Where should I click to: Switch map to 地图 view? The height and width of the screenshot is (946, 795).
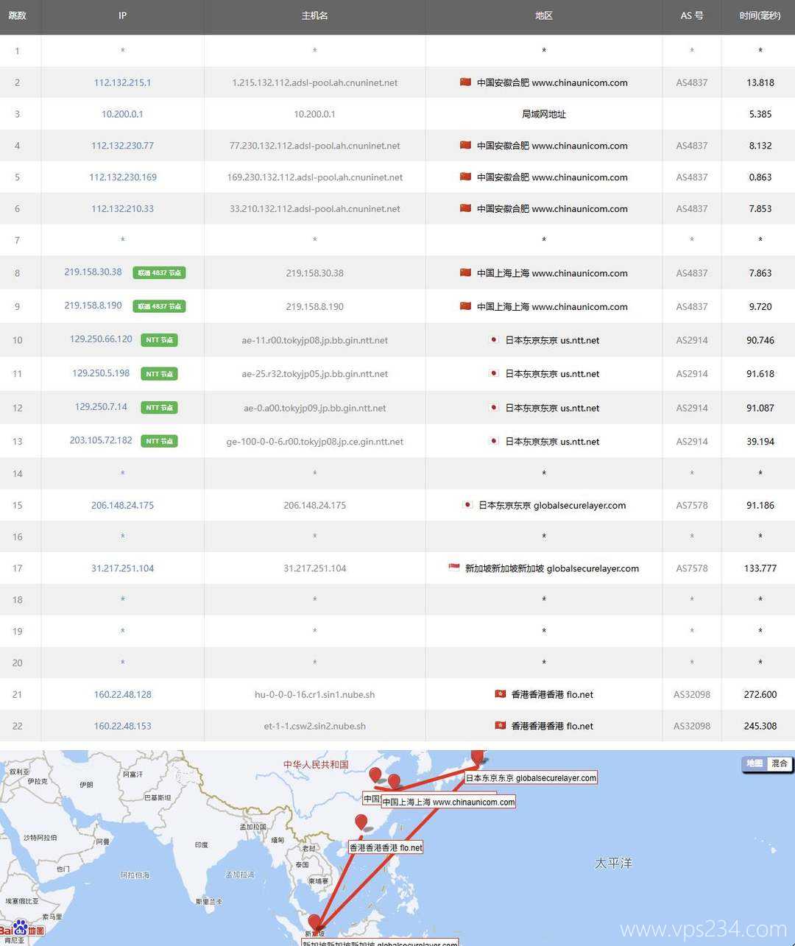click(x=755, y=763)
